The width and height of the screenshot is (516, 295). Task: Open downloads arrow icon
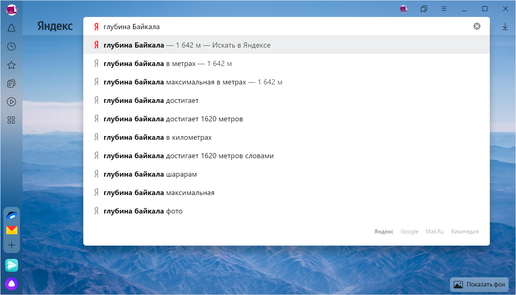pyautogui.click(x=505, y=27)
